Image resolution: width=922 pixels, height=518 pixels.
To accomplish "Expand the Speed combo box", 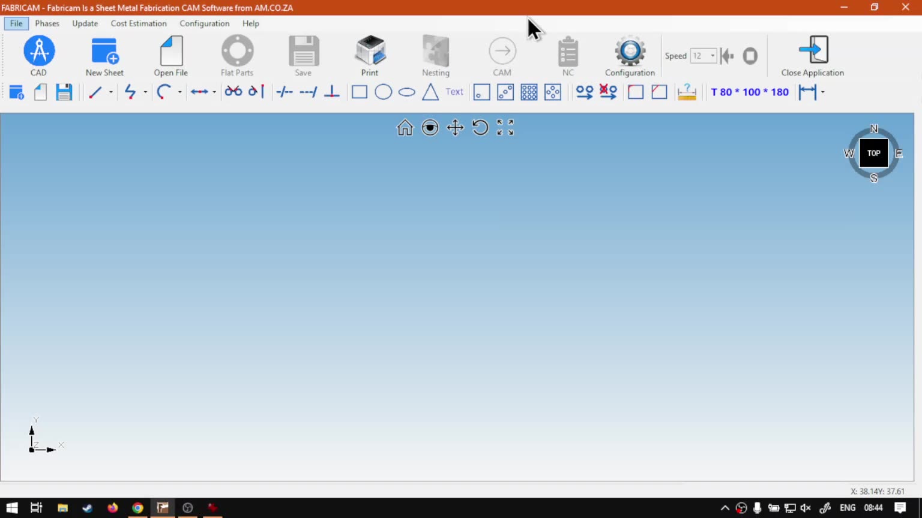I will 713,56.
